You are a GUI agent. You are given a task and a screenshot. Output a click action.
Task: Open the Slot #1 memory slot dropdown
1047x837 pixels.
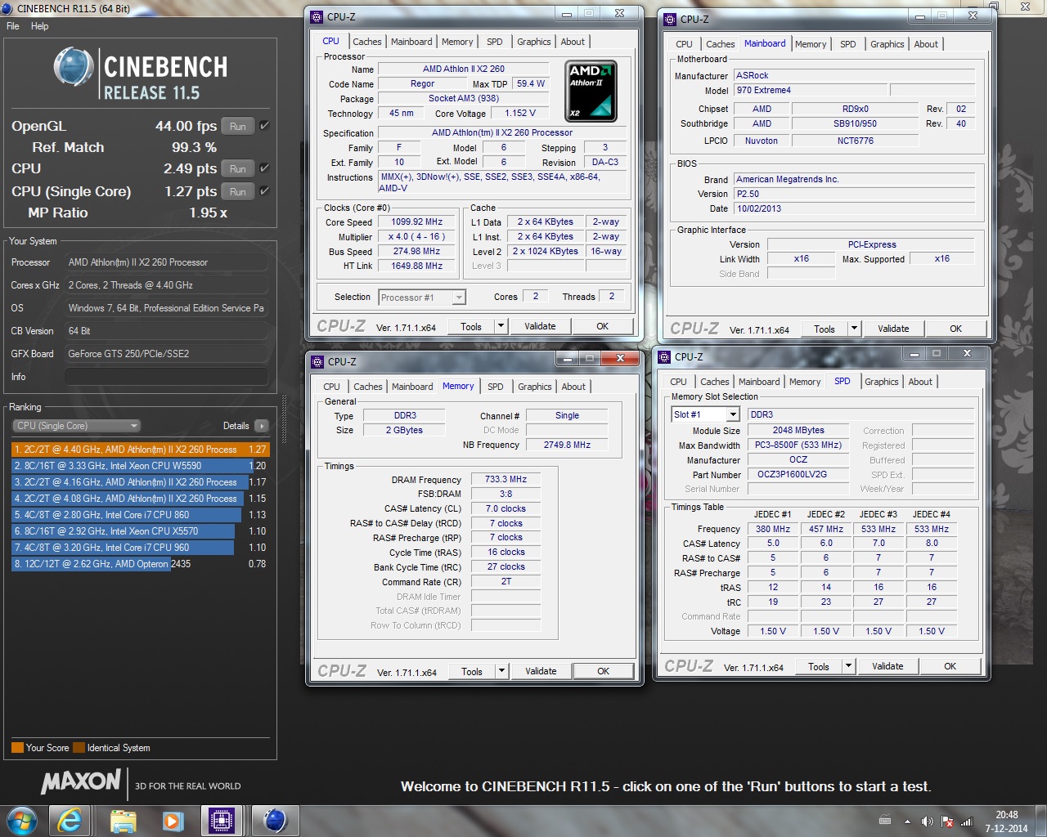point(706,414)
